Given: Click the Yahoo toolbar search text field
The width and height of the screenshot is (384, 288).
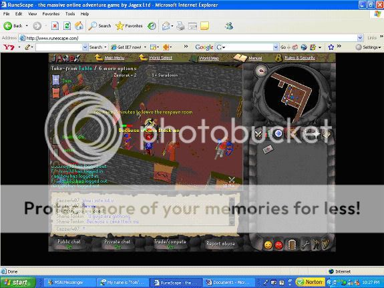Looking at the screenshot, I should pos(59,47).
